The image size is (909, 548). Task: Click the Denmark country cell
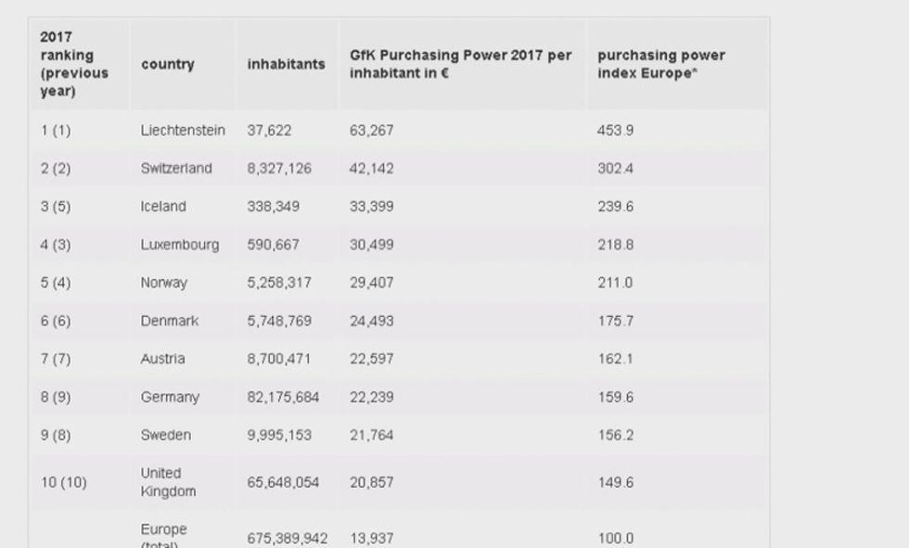point(170,321)
